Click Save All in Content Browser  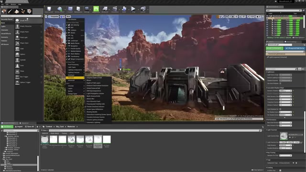(x=30, y=127)
